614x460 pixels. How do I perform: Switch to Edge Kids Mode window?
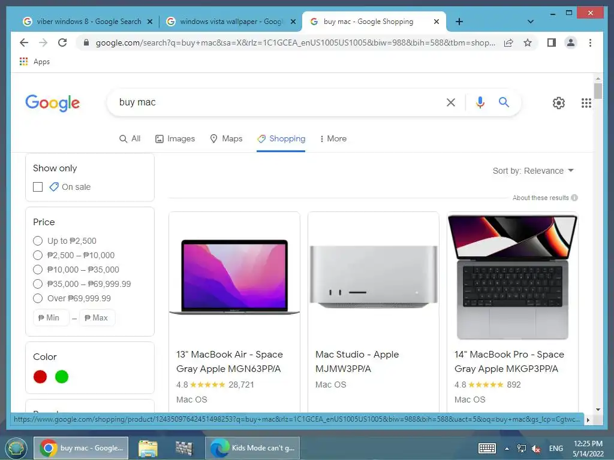click(x=252, y=448)
